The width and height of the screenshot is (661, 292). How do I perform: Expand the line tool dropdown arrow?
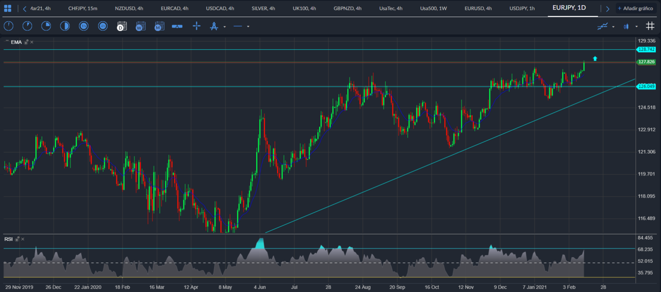pyautogui.click(x=248, y=27)
